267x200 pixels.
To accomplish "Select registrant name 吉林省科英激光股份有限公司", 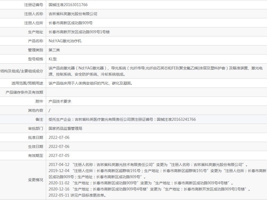I will (73, 14).
